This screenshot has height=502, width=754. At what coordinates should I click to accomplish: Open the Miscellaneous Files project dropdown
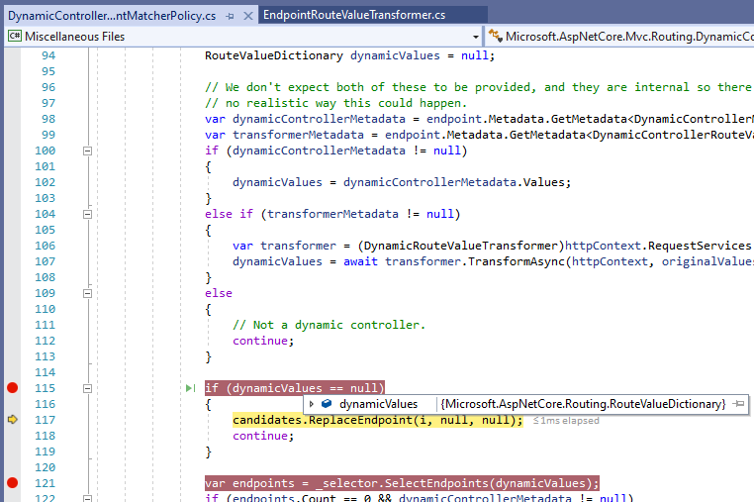pos(475,37)
